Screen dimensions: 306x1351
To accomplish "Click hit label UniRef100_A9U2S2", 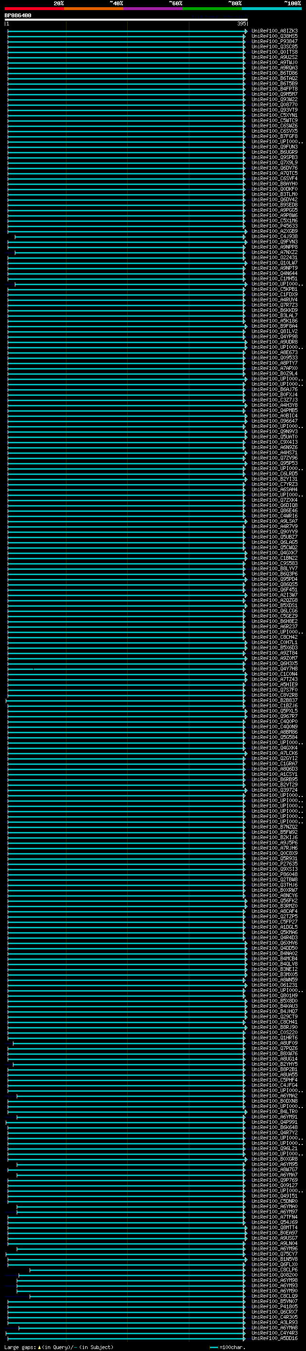I will point(274,57).
